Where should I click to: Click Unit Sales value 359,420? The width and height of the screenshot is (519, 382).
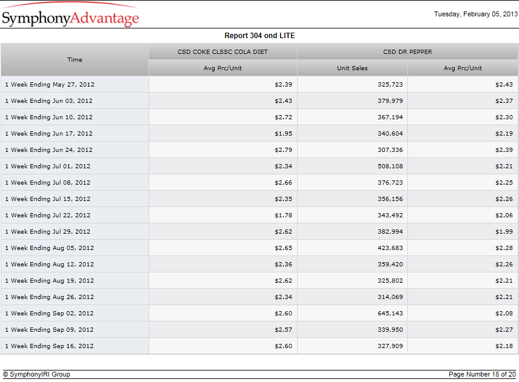coord(390,265)
